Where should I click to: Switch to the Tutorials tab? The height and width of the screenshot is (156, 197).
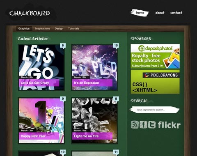[73, 29]
